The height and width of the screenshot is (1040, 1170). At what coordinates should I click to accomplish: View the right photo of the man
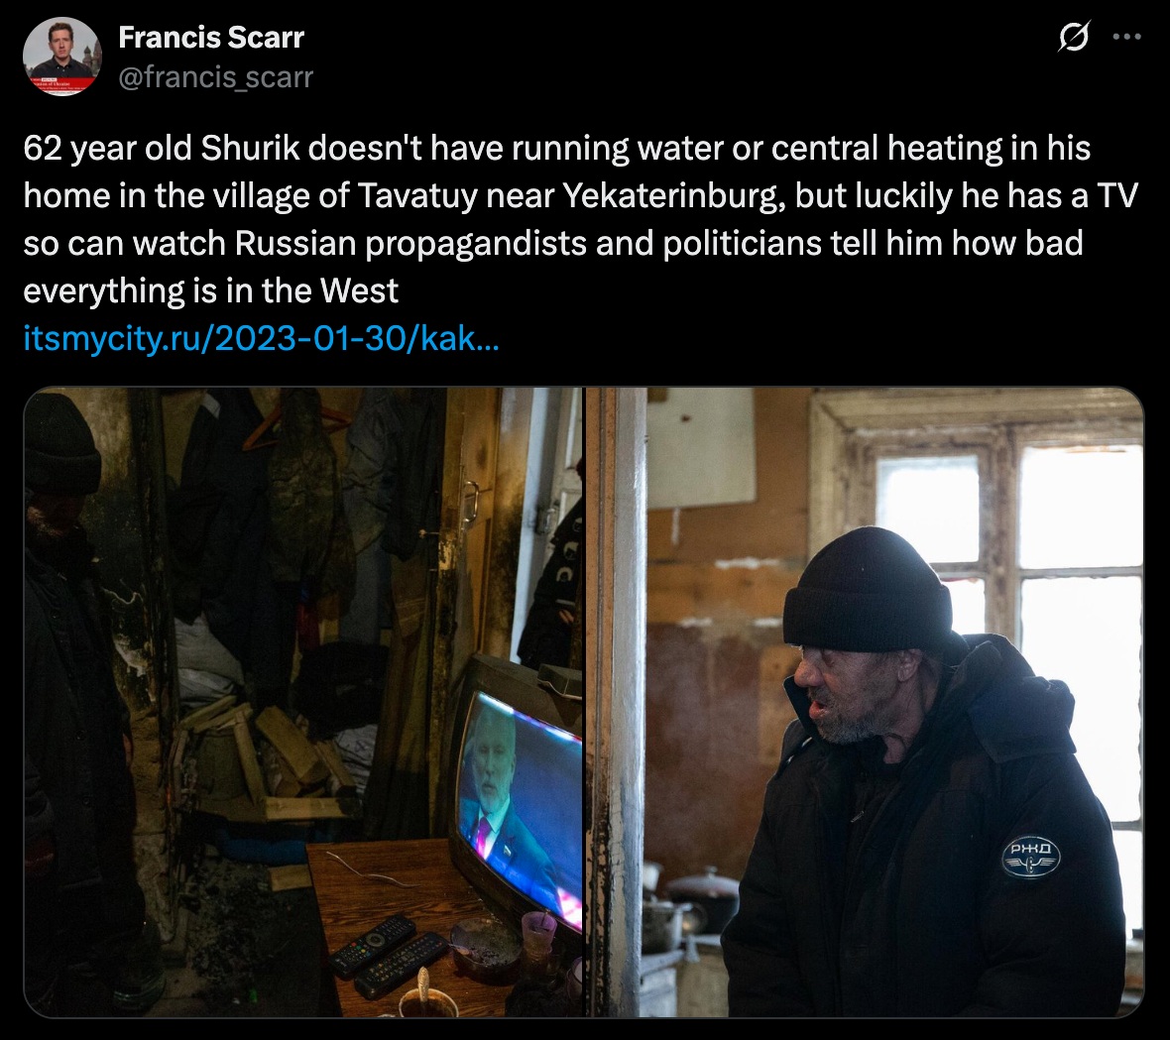pyautogui.click(x=865, y=702)
